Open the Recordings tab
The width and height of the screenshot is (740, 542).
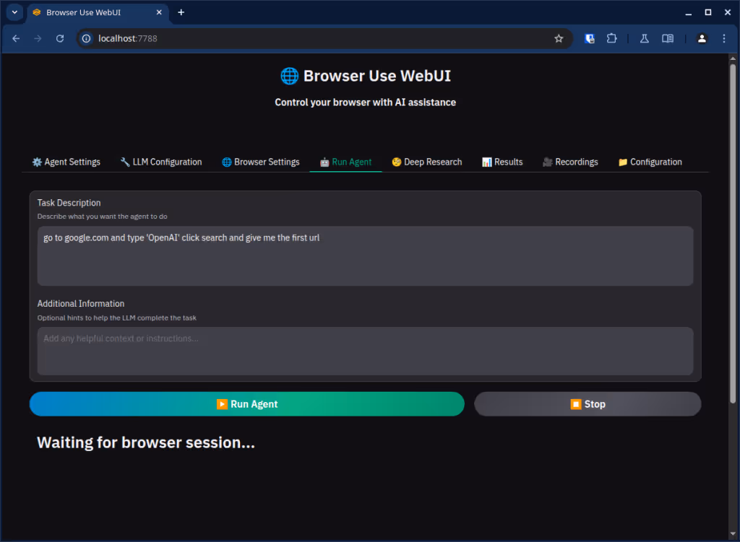pyautogui.click(x=570, y=162)
